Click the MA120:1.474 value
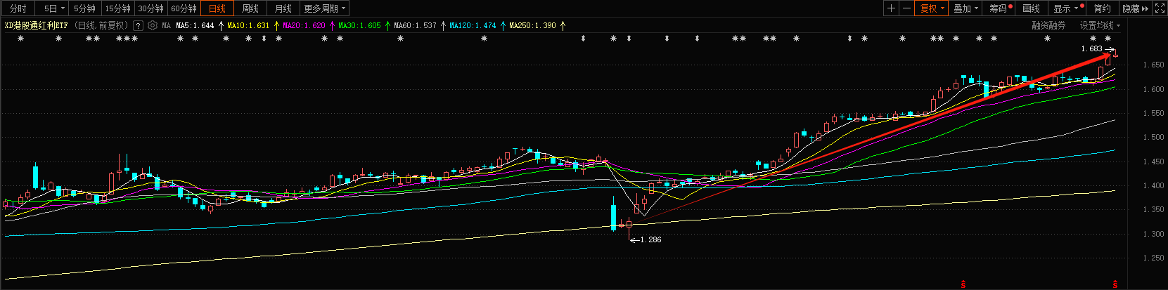 point(473,25)
